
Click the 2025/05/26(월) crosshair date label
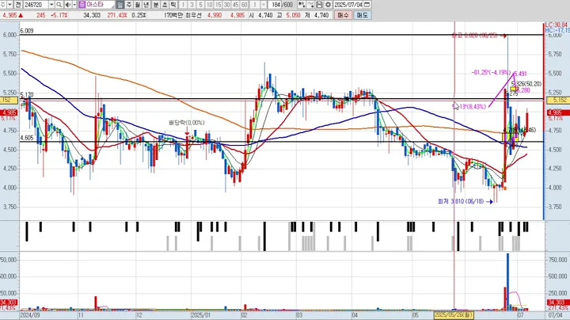[454, 315]
